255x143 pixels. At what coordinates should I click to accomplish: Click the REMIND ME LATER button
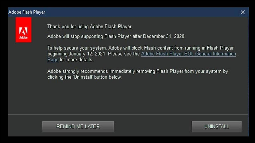(78, 126)
